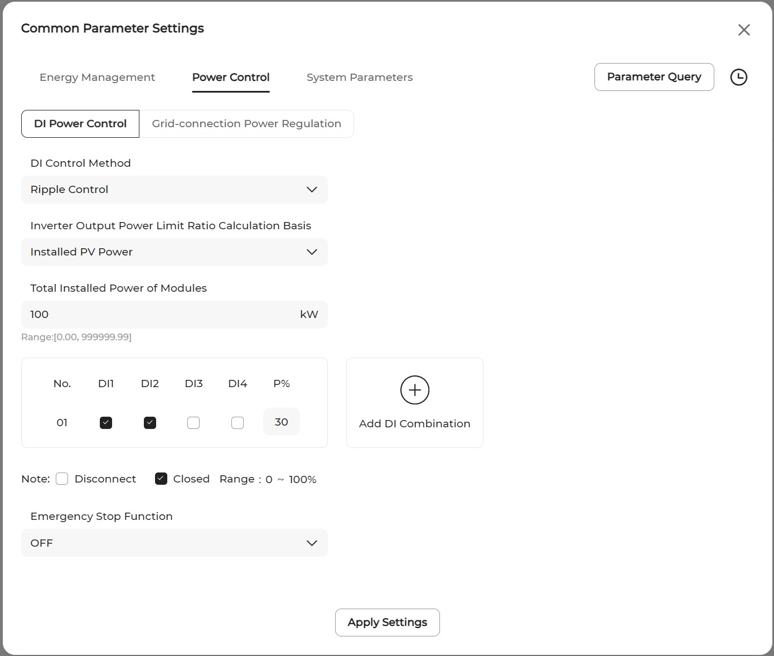Click the Parameter Query button
The height and width of the screenshot is (656, 774).
point(654,77)
